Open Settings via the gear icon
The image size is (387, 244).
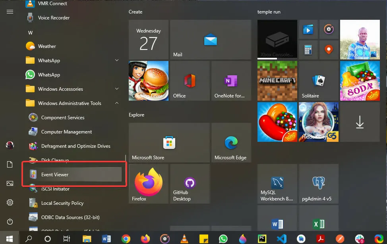[x=10, y=202]
